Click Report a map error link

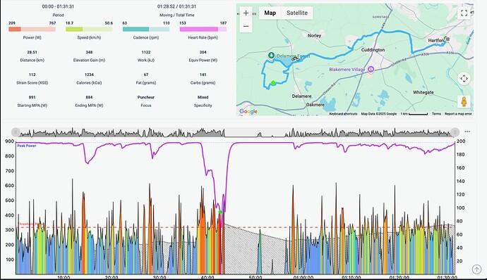coord(458,114)
